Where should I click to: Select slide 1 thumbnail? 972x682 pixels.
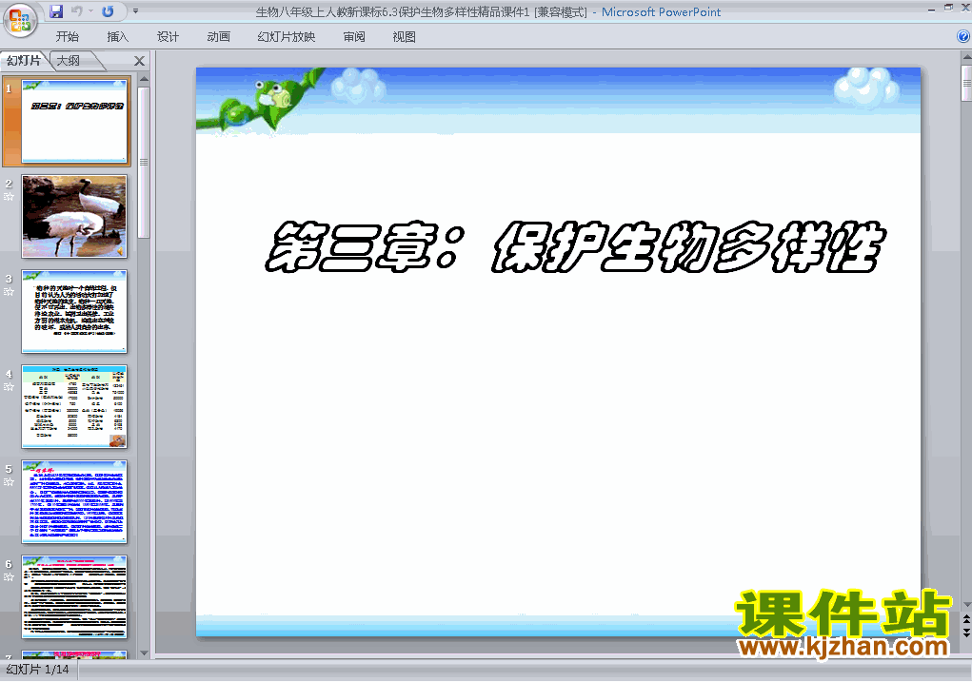coord(74,122)
